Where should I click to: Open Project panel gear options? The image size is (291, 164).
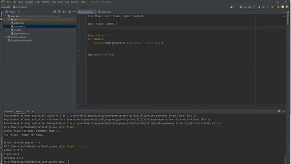(x=70, y=12)
